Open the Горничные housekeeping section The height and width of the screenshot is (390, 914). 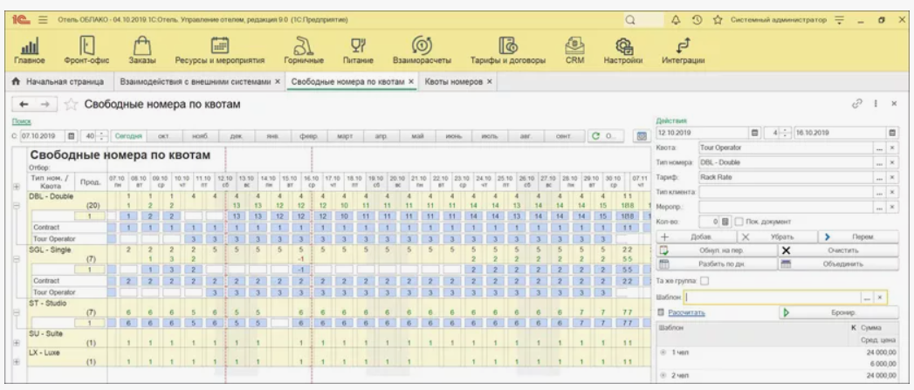304,51
